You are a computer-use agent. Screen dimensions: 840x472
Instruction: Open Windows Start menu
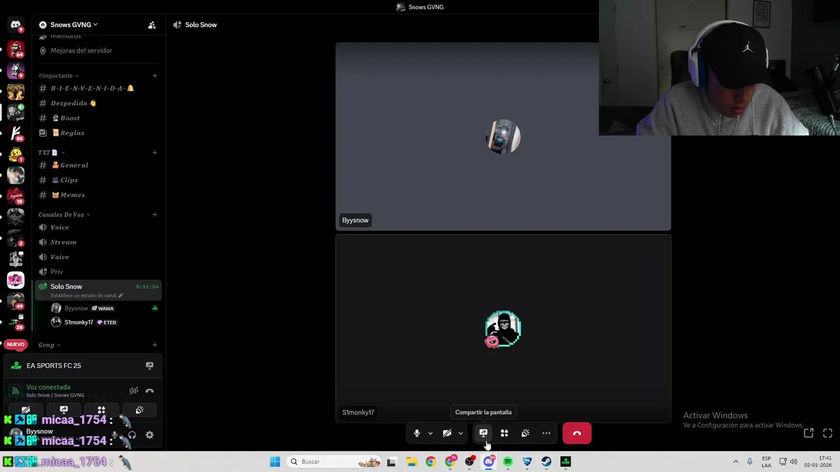[x=275, y=462]
